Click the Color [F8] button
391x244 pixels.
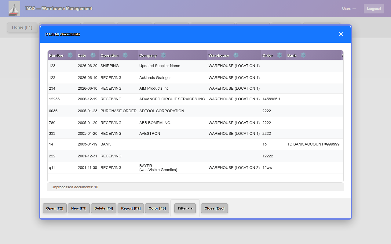click(x=157, y=208)
